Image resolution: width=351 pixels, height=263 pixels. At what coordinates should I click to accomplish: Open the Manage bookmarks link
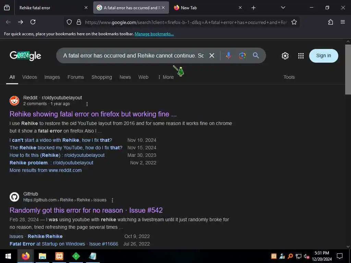(154, 34)
